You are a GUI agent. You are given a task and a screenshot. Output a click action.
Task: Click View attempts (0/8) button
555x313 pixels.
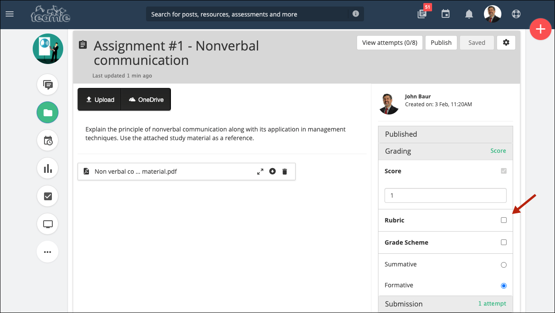(x=390, y=43)
